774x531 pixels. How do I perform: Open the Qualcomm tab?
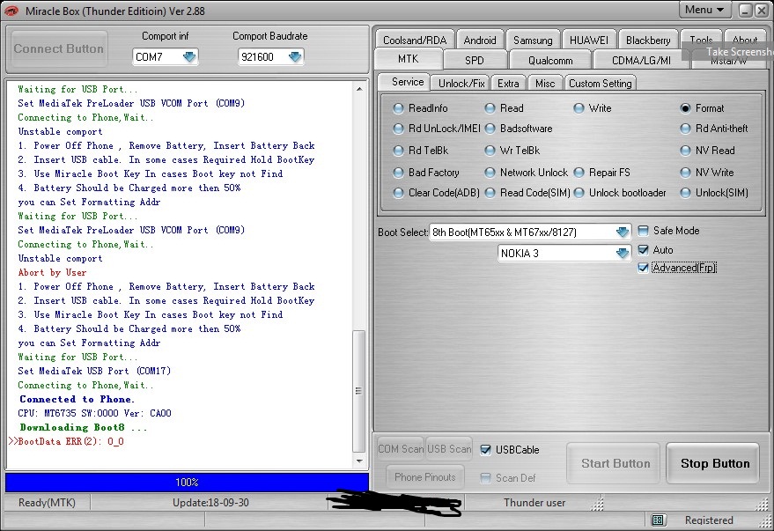(550, 60)
